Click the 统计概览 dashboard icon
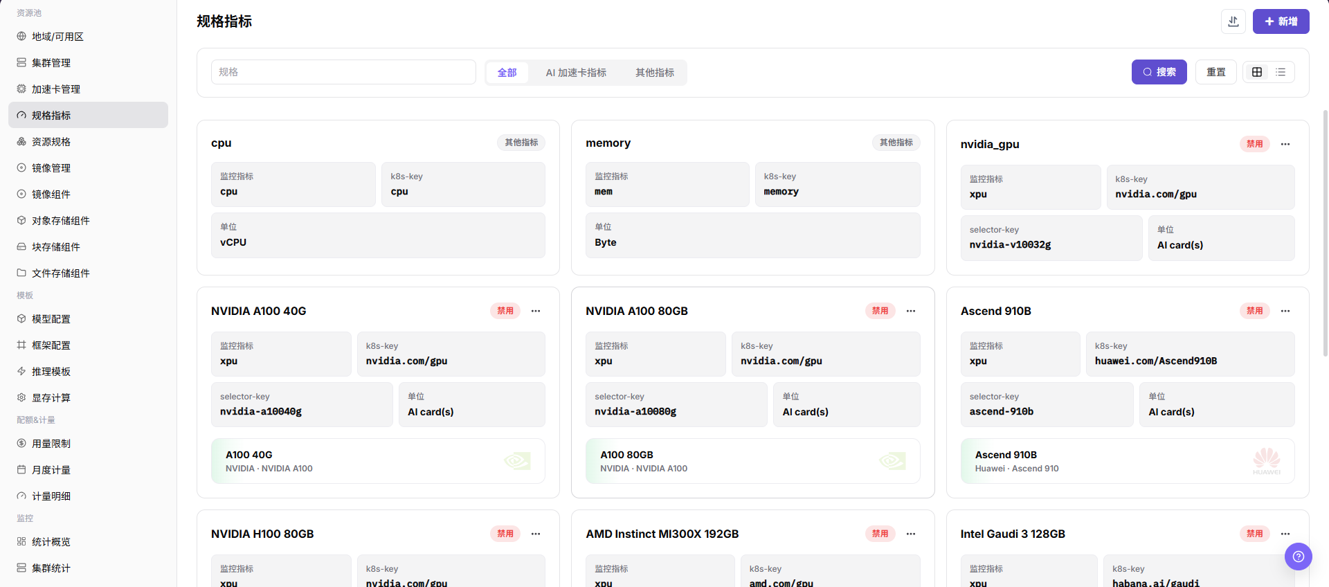Viewport: 1329px width, 587px height. coord(21,542)
